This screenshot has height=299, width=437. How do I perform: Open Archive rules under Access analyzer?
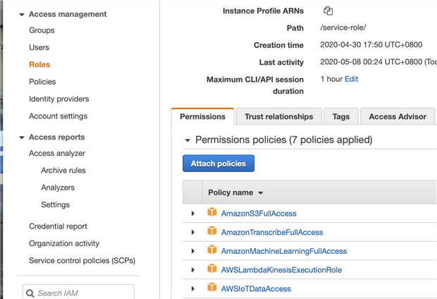pos(63,171)
